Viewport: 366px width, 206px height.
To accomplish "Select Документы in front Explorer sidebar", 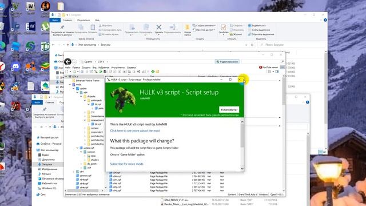I will tap(46, 160).
